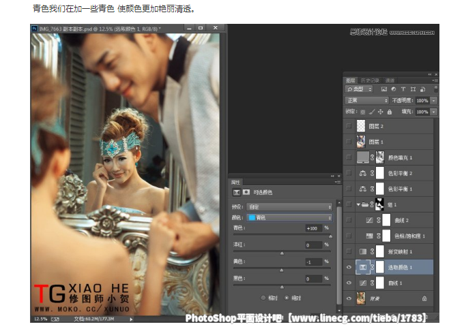This screenshot has width=464, height=331.
Task: Collapse the layers panel with double arrows
Action: point(430,74)
